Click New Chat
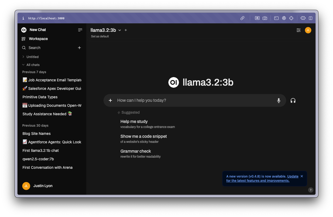 click(38, 30)
